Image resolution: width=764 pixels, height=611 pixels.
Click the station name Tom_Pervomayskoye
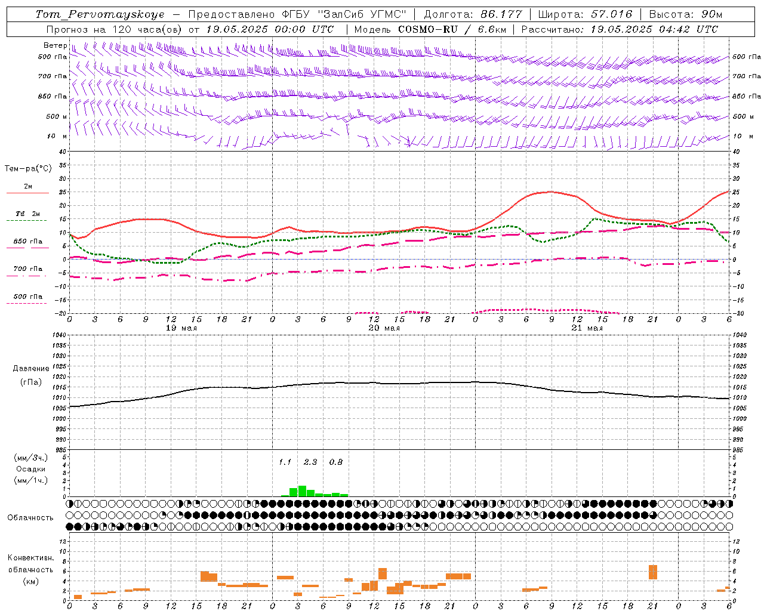tap(100, 14)
